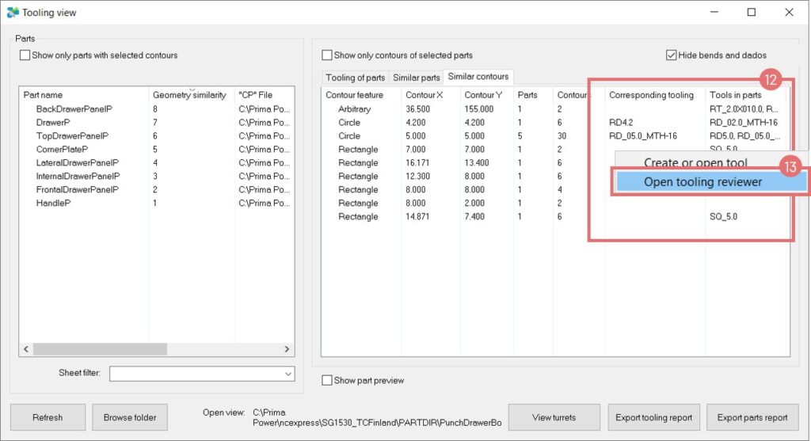The height and width of the screenshot is (441, 811).
Task: Uncheck Hide bends and dados
Action: [672, 55]
